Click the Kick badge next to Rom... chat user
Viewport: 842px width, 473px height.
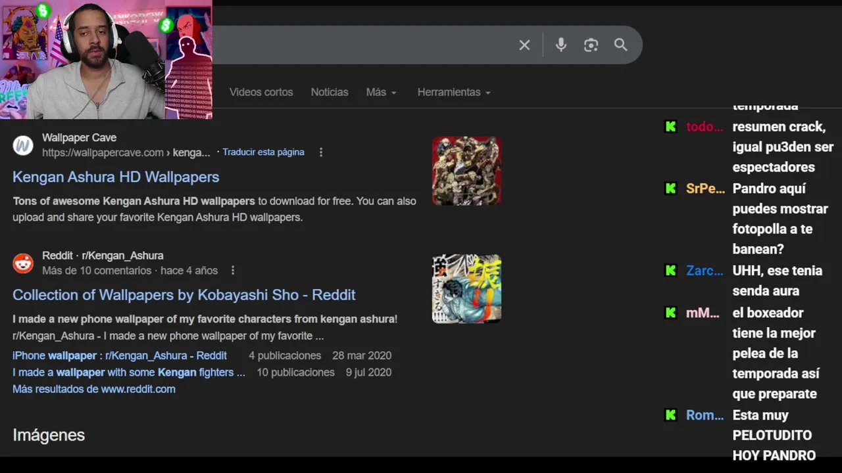pos(671,415)
